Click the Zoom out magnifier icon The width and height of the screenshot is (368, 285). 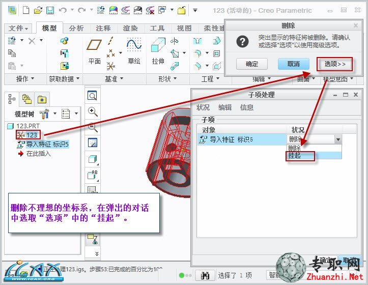click(93, 127)
